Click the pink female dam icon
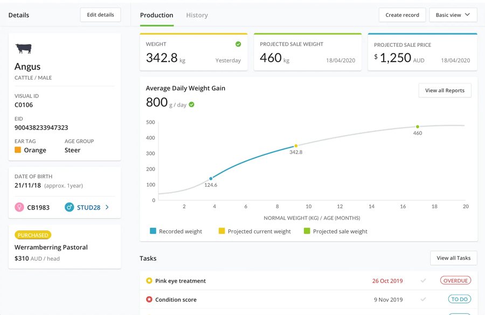485x315 pixels. click(19, 207)
